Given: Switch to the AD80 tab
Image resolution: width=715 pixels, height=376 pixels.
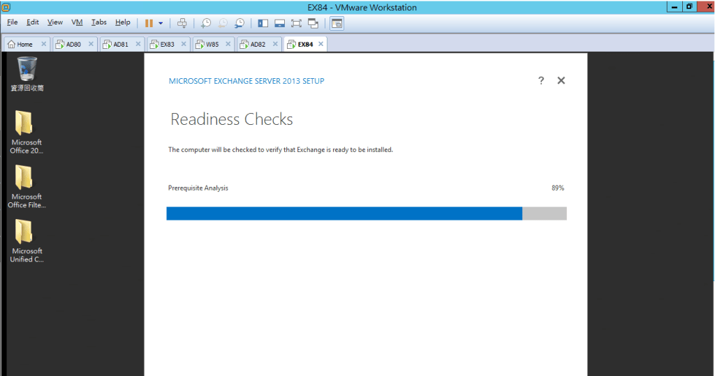Looking at the screenshot, I should 74,44.
